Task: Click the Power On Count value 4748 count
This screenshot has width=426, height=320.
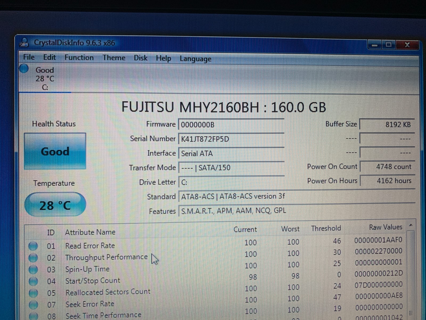Action: click(387, 167)
